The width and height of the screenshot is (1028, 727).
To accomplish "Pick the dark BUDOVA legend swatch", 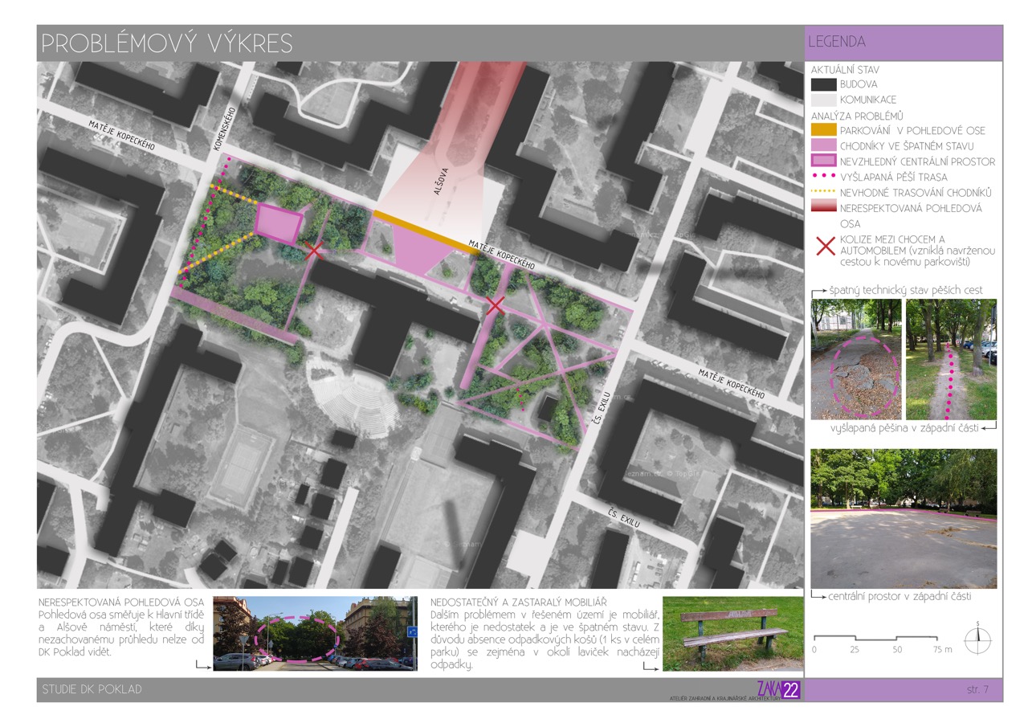I will point(823,84).
